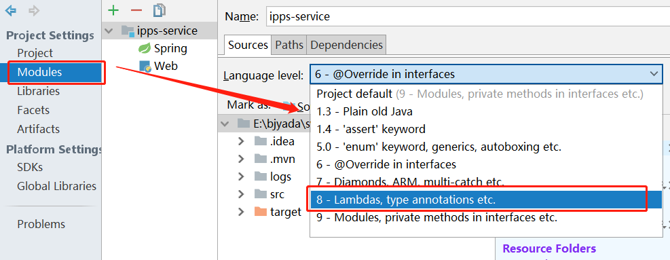This screenshot has height=260, width=670.
Task: Expand the src folder
Action: (241, 194)
